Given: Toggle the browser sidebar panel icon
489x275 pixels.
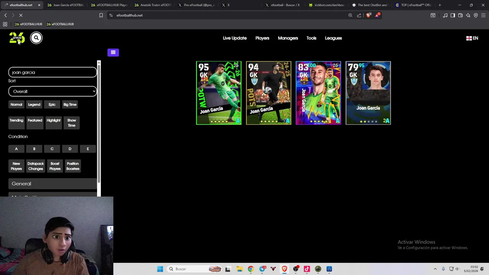Looking at the screenshot, I should point(453,15).
